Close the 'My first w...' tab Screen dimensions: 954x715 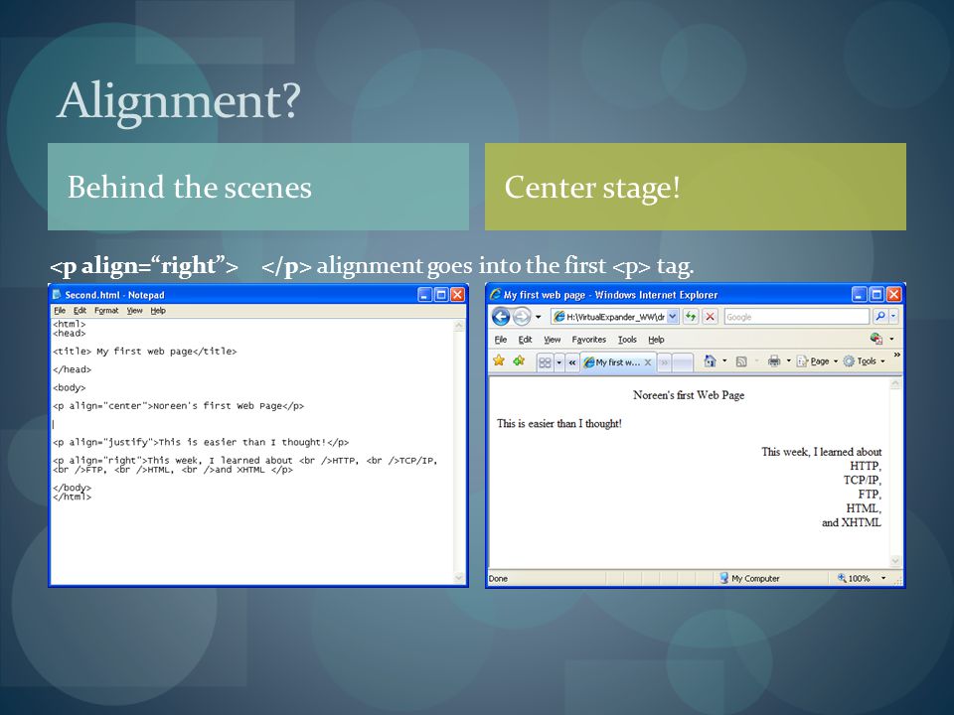(648, 362)
